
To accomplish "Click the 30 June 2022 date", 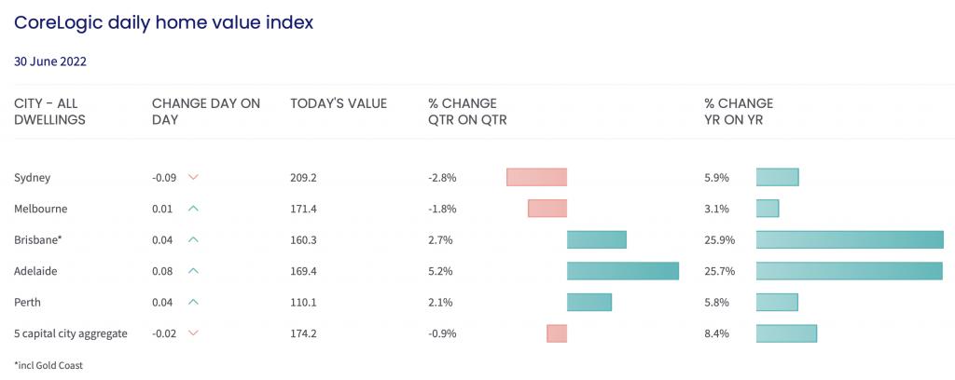I will pyautogui.click(x=50, y=61).
